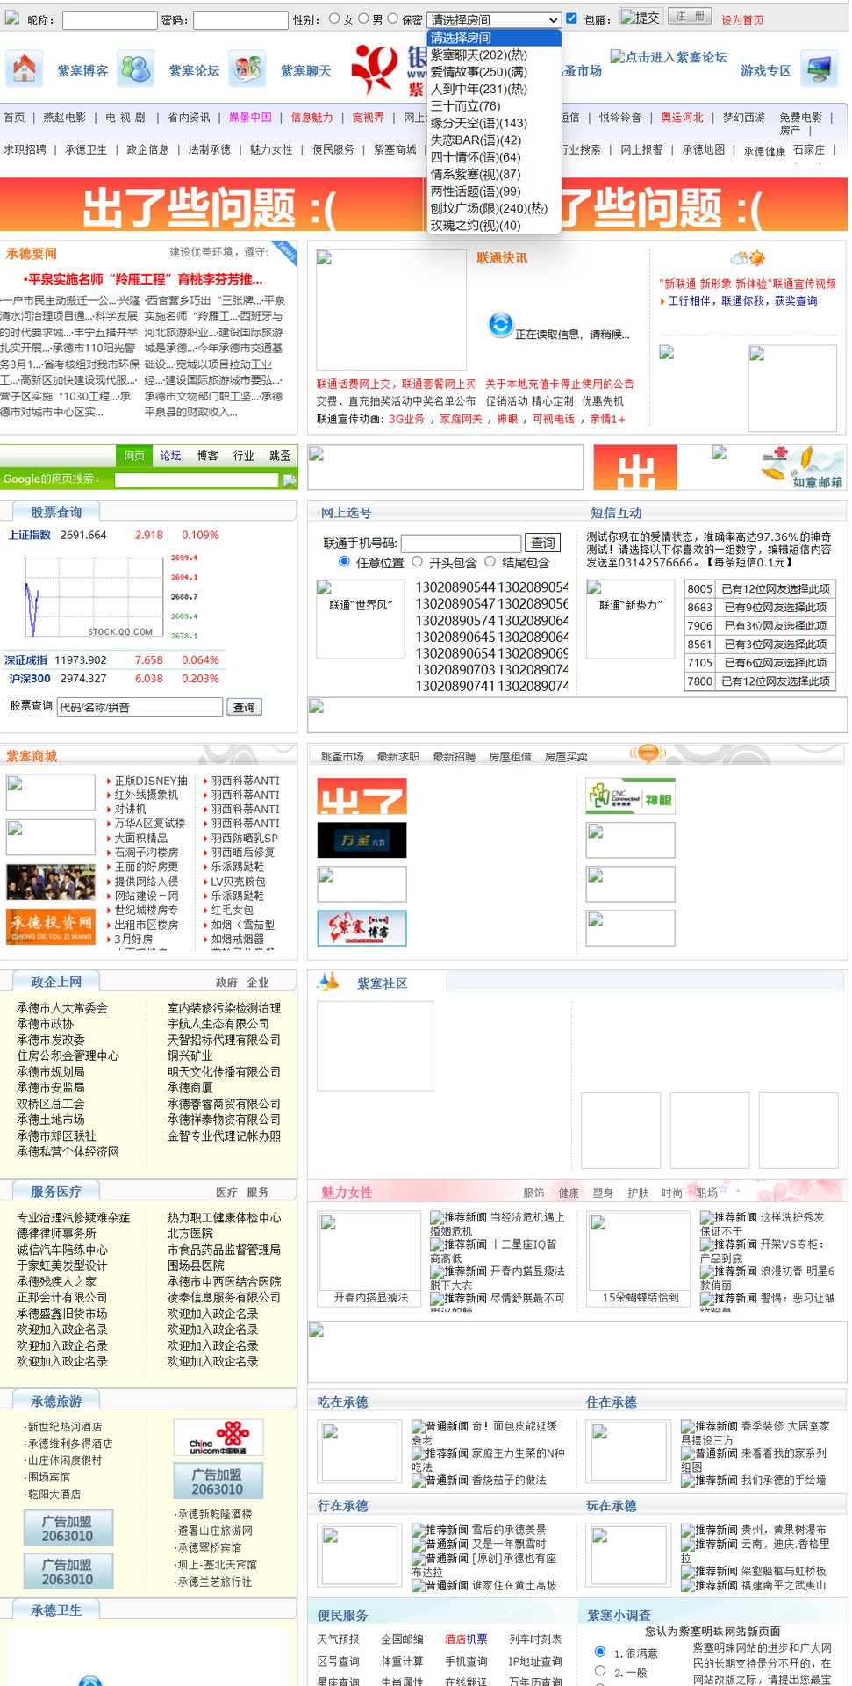
Task: Click the sun and cloud weather icon
Action: [748, 258]
